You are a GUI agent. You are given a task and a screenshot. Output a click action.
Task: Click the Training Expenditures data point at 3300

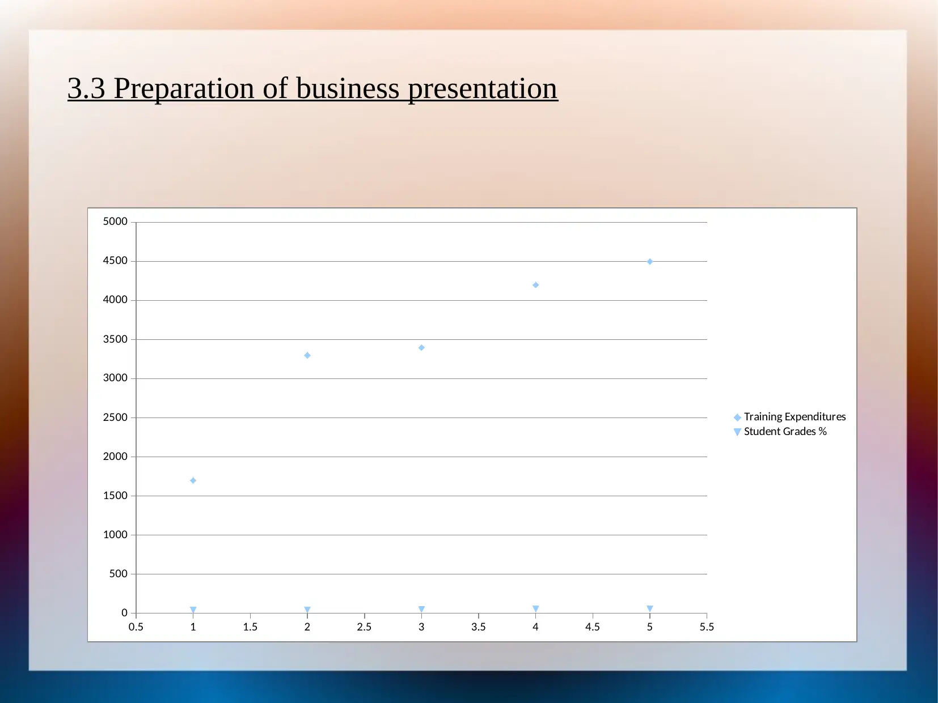click(307, 355)
